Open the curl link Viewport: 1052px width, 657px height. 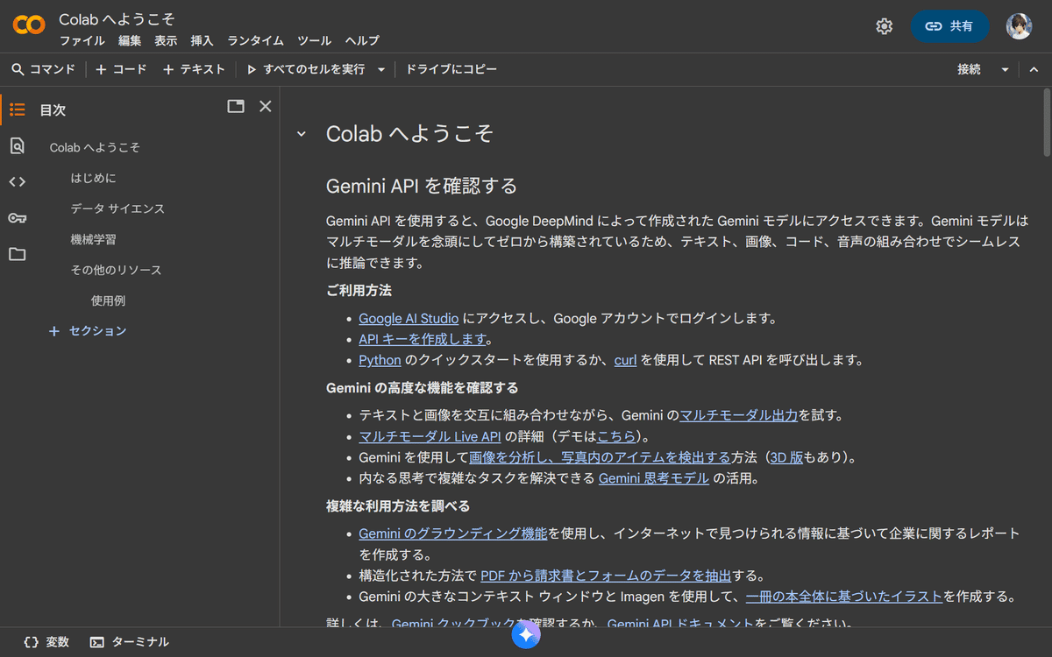[625, 360]
